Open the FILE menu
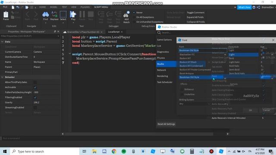 pos(5,7)
